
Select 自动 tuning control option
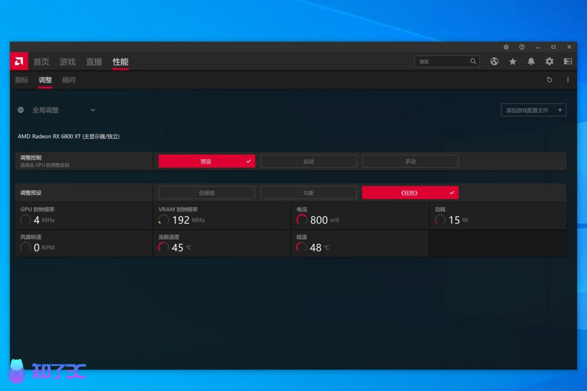pyautogui.click(x=308, y=161)
